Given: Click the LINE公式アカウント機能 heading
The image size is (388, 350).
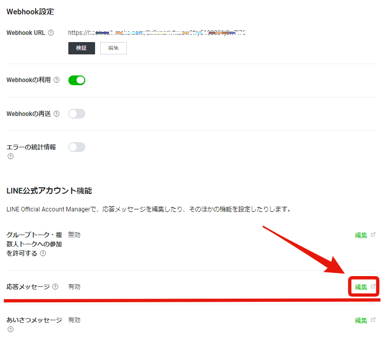Looking at the screenshot, I should pyautogui.click(x=49, y=191).
